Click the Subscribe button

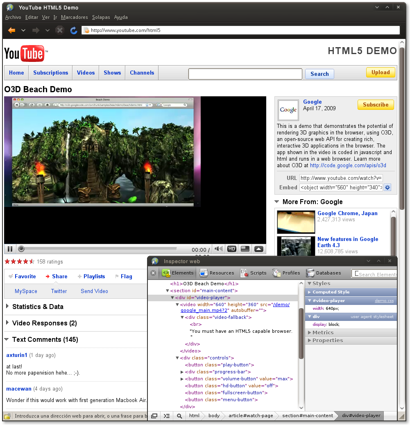point(376,105)
